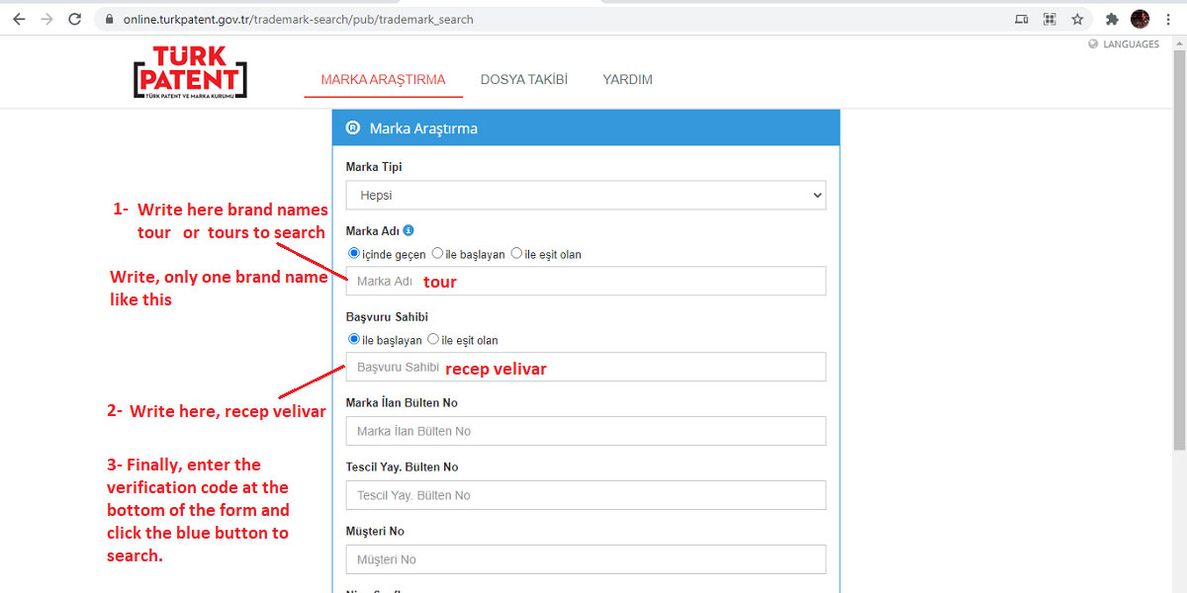This screenshot has height=593, width=1187.
Task: Open the LANGUAGES selector
Action: 1124,44
